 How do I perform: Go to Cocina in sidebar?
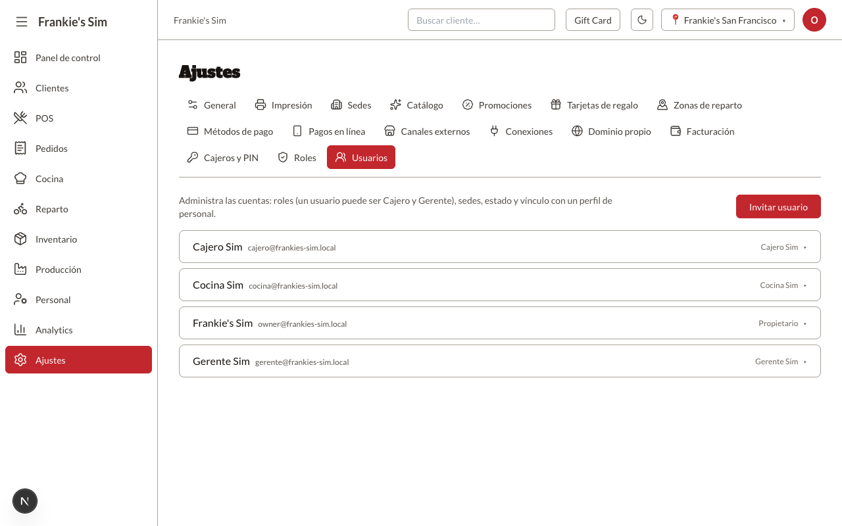coord(79,179)
